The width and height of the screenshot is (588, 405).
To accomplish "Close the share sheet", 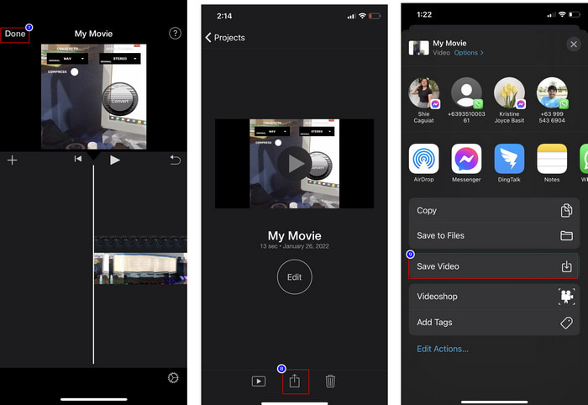I will point(573,44).
